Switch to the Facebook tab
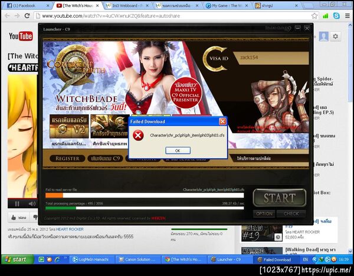This screenshot has width=354, height=276. tap(27, 6)
